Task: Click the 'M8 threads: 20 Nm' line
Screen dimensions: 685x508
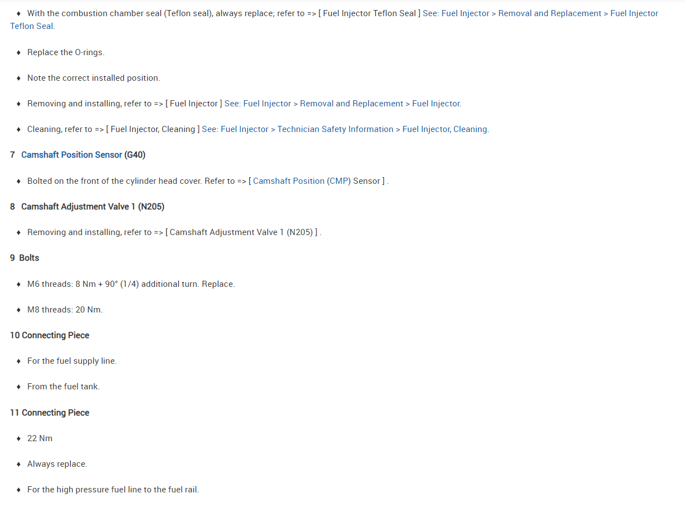Action: (x=65, y=310)
